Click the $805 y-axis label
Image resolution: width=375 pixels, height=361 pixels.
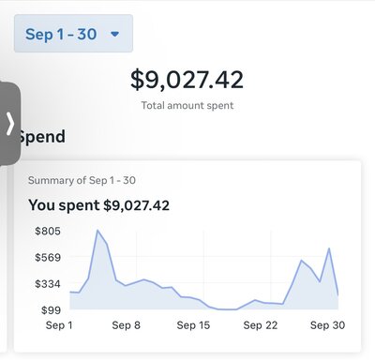click(x=48, y=231)
